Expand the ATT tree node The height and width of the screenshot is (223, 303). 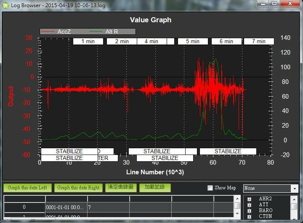click(249, 205)
